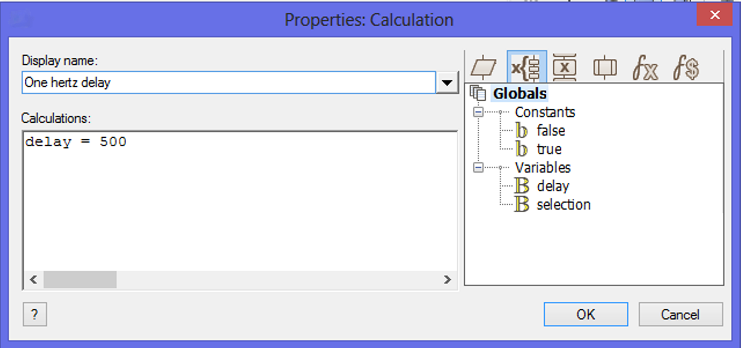Select the true constant
Screen dimensions: 741x348
(549, 149)
